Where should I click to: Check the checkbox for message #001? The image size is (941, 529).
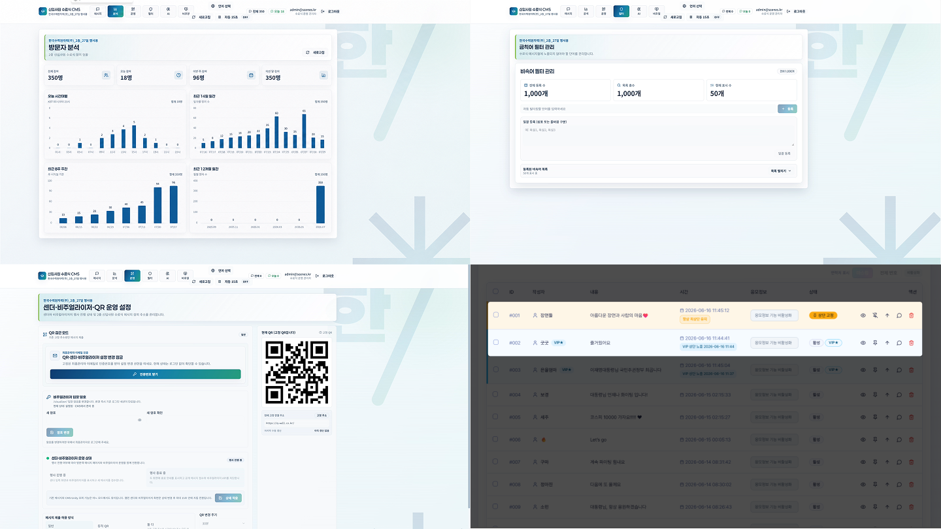(495, 315)
